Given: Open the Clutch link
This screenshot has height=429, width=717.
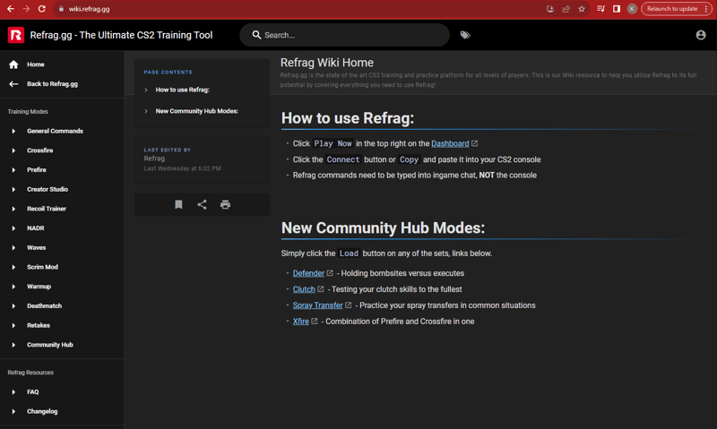Looking at the screenshot, I should pos(304,289).
